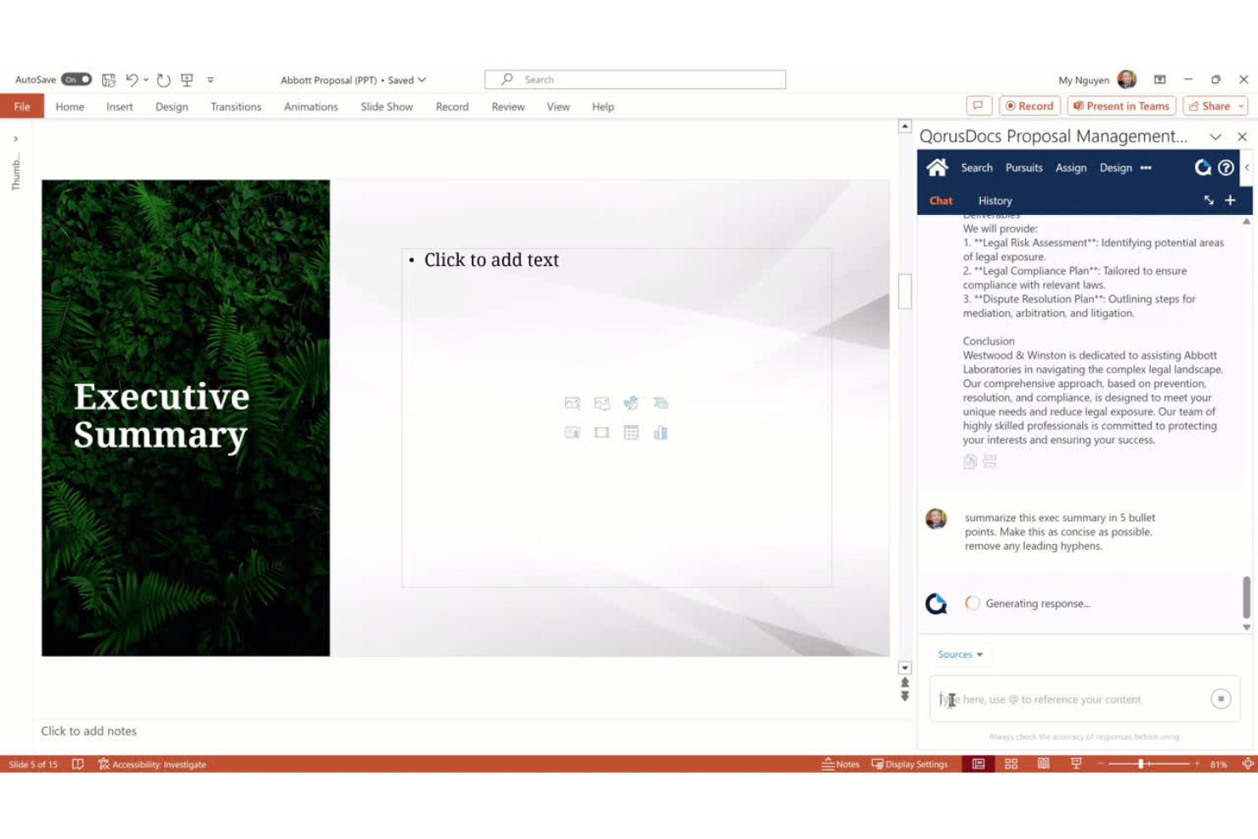Collapse the QorusDocs navigation bar with its side arrow
1258x839 pixels.
click(1247, 167)
